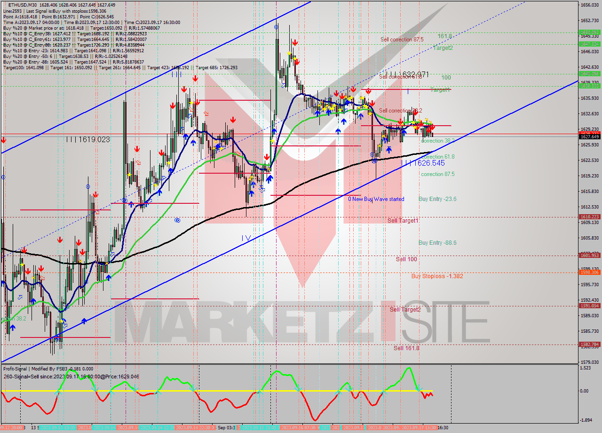Click the -1.894 indicator scale value
Image resolution: width=602 pixels, height=433 pixels.
click(587, 420)
